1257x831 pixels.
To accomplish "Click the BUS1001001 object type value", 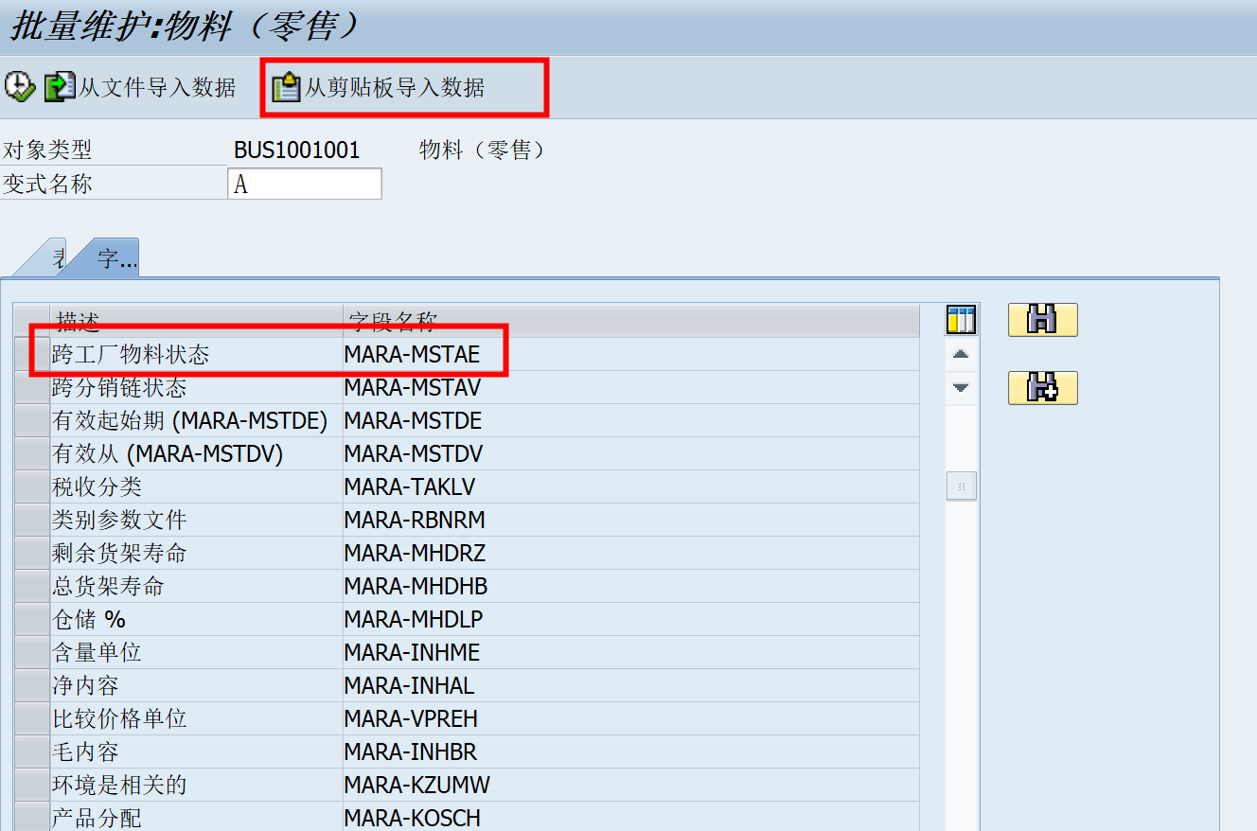I will coord(297,150).
